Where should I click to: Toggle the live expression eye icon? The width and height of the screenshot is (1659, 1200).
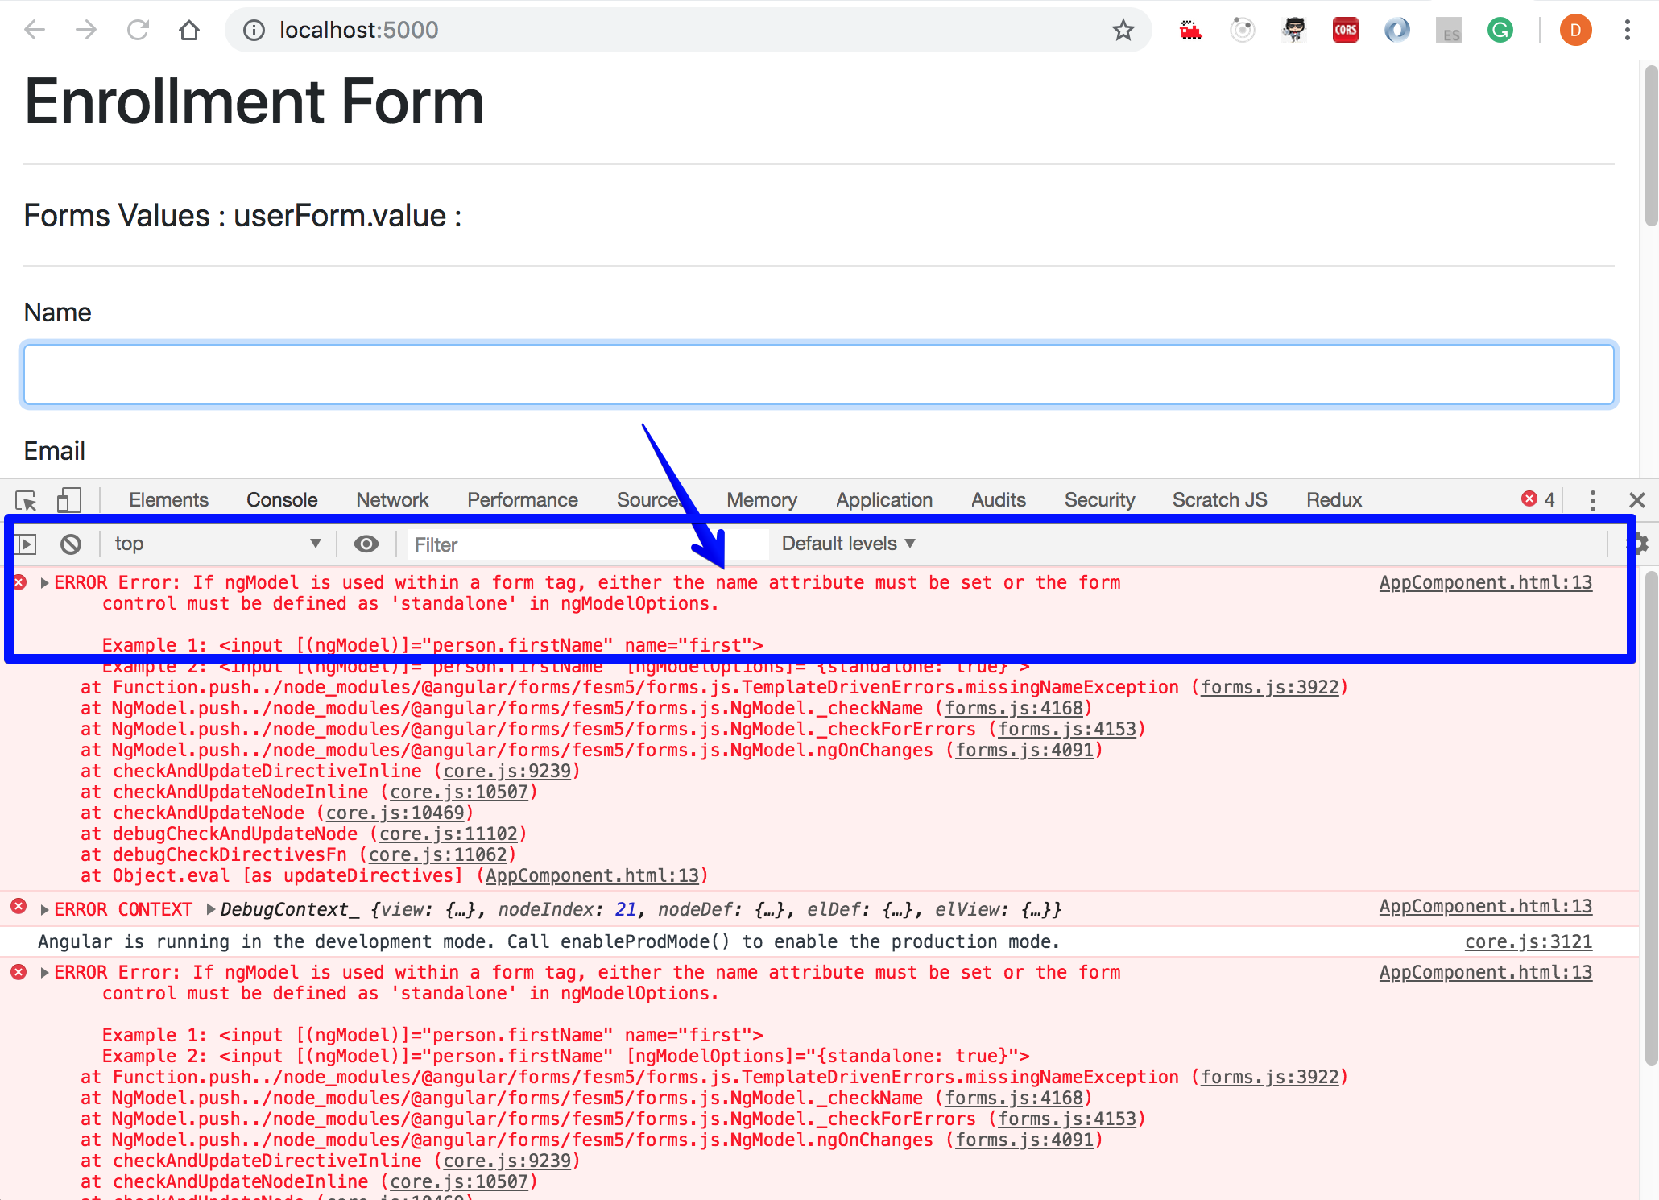click(366, 544)
